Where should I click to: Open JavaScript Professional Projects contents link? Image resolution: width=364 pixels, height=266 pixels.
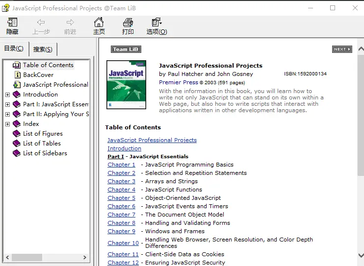tap(152, 140)
